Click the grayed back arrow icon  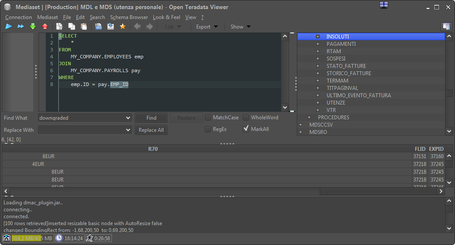pos(137,26)
